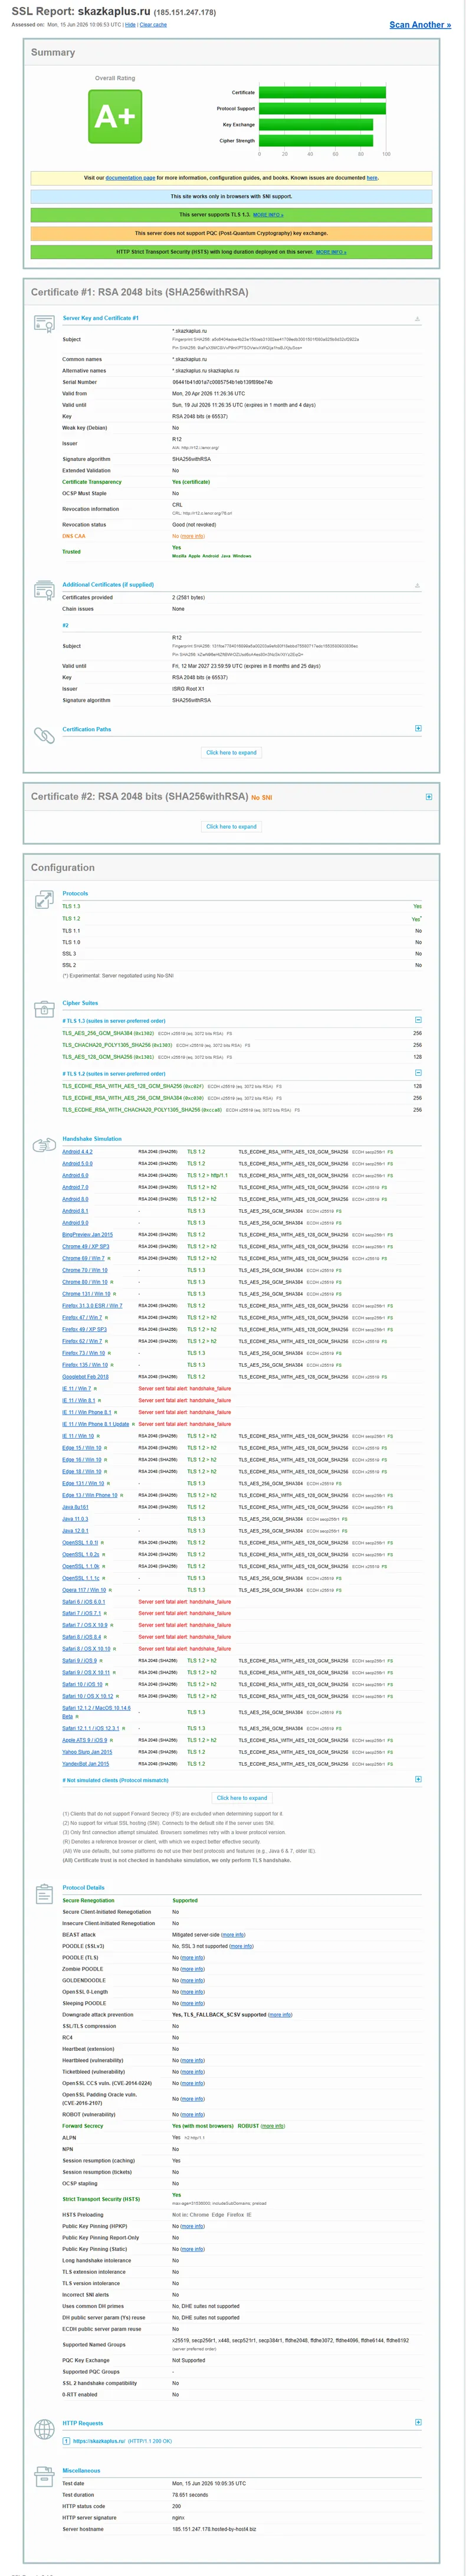Select the TLS_AES_256_GCM_SHA384 TLS 1.3 suite row

242,1033
